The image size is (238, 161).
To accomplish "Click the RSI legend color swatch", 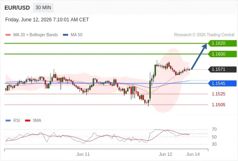I will click(8, 121).
